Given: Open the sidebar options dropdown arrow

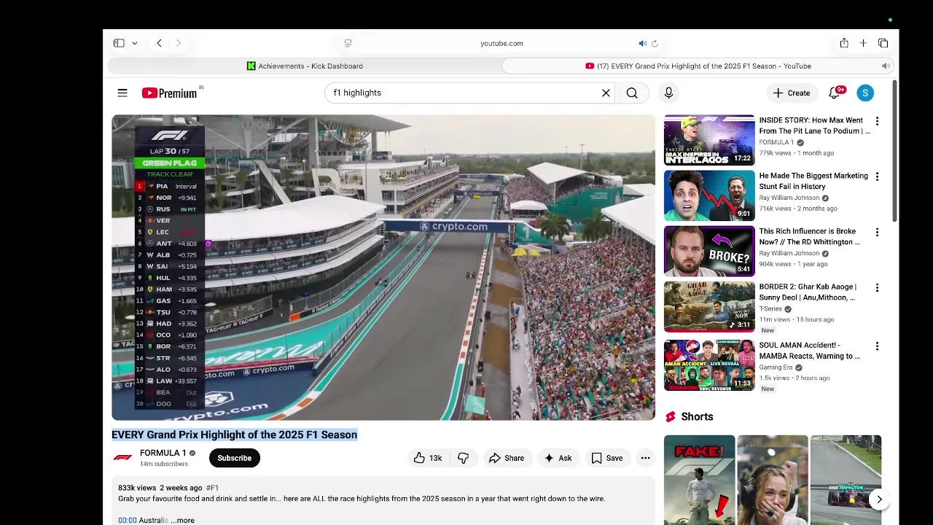Looking at the screenshot, I should click(x=135, y=43).
